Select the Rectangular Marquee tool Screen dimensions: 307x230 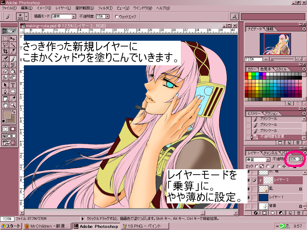pyautogui.click(x=5, y=39)
